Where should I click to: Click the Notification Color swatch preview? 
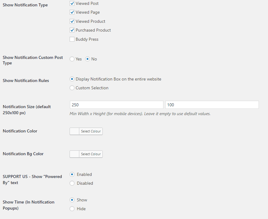pos(74,131)
